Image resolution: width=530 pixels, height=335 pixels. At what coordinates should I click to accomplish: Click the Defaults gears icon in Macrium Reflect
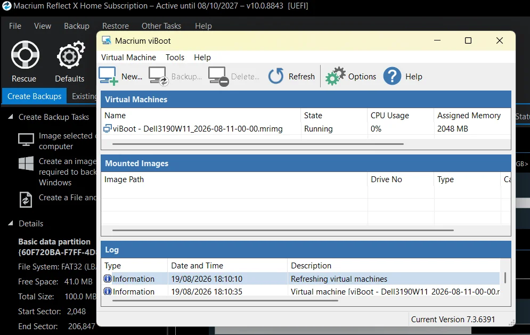point(70,55)
